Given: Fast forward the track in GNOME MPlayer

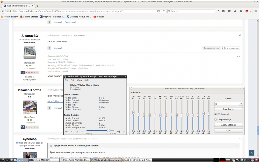Looking at the screenshot, I should pos(82,132).
